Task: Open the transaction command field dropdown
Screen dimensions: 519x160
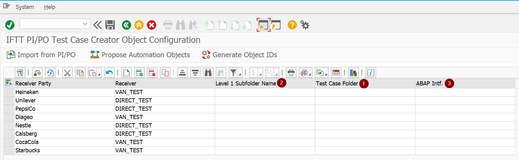Action: (x=85, y=24)
